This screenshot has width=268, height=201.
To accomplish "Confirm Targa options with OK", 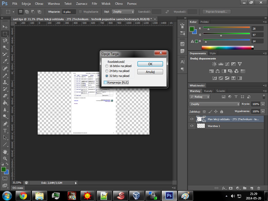I will [x=150, y=64].
